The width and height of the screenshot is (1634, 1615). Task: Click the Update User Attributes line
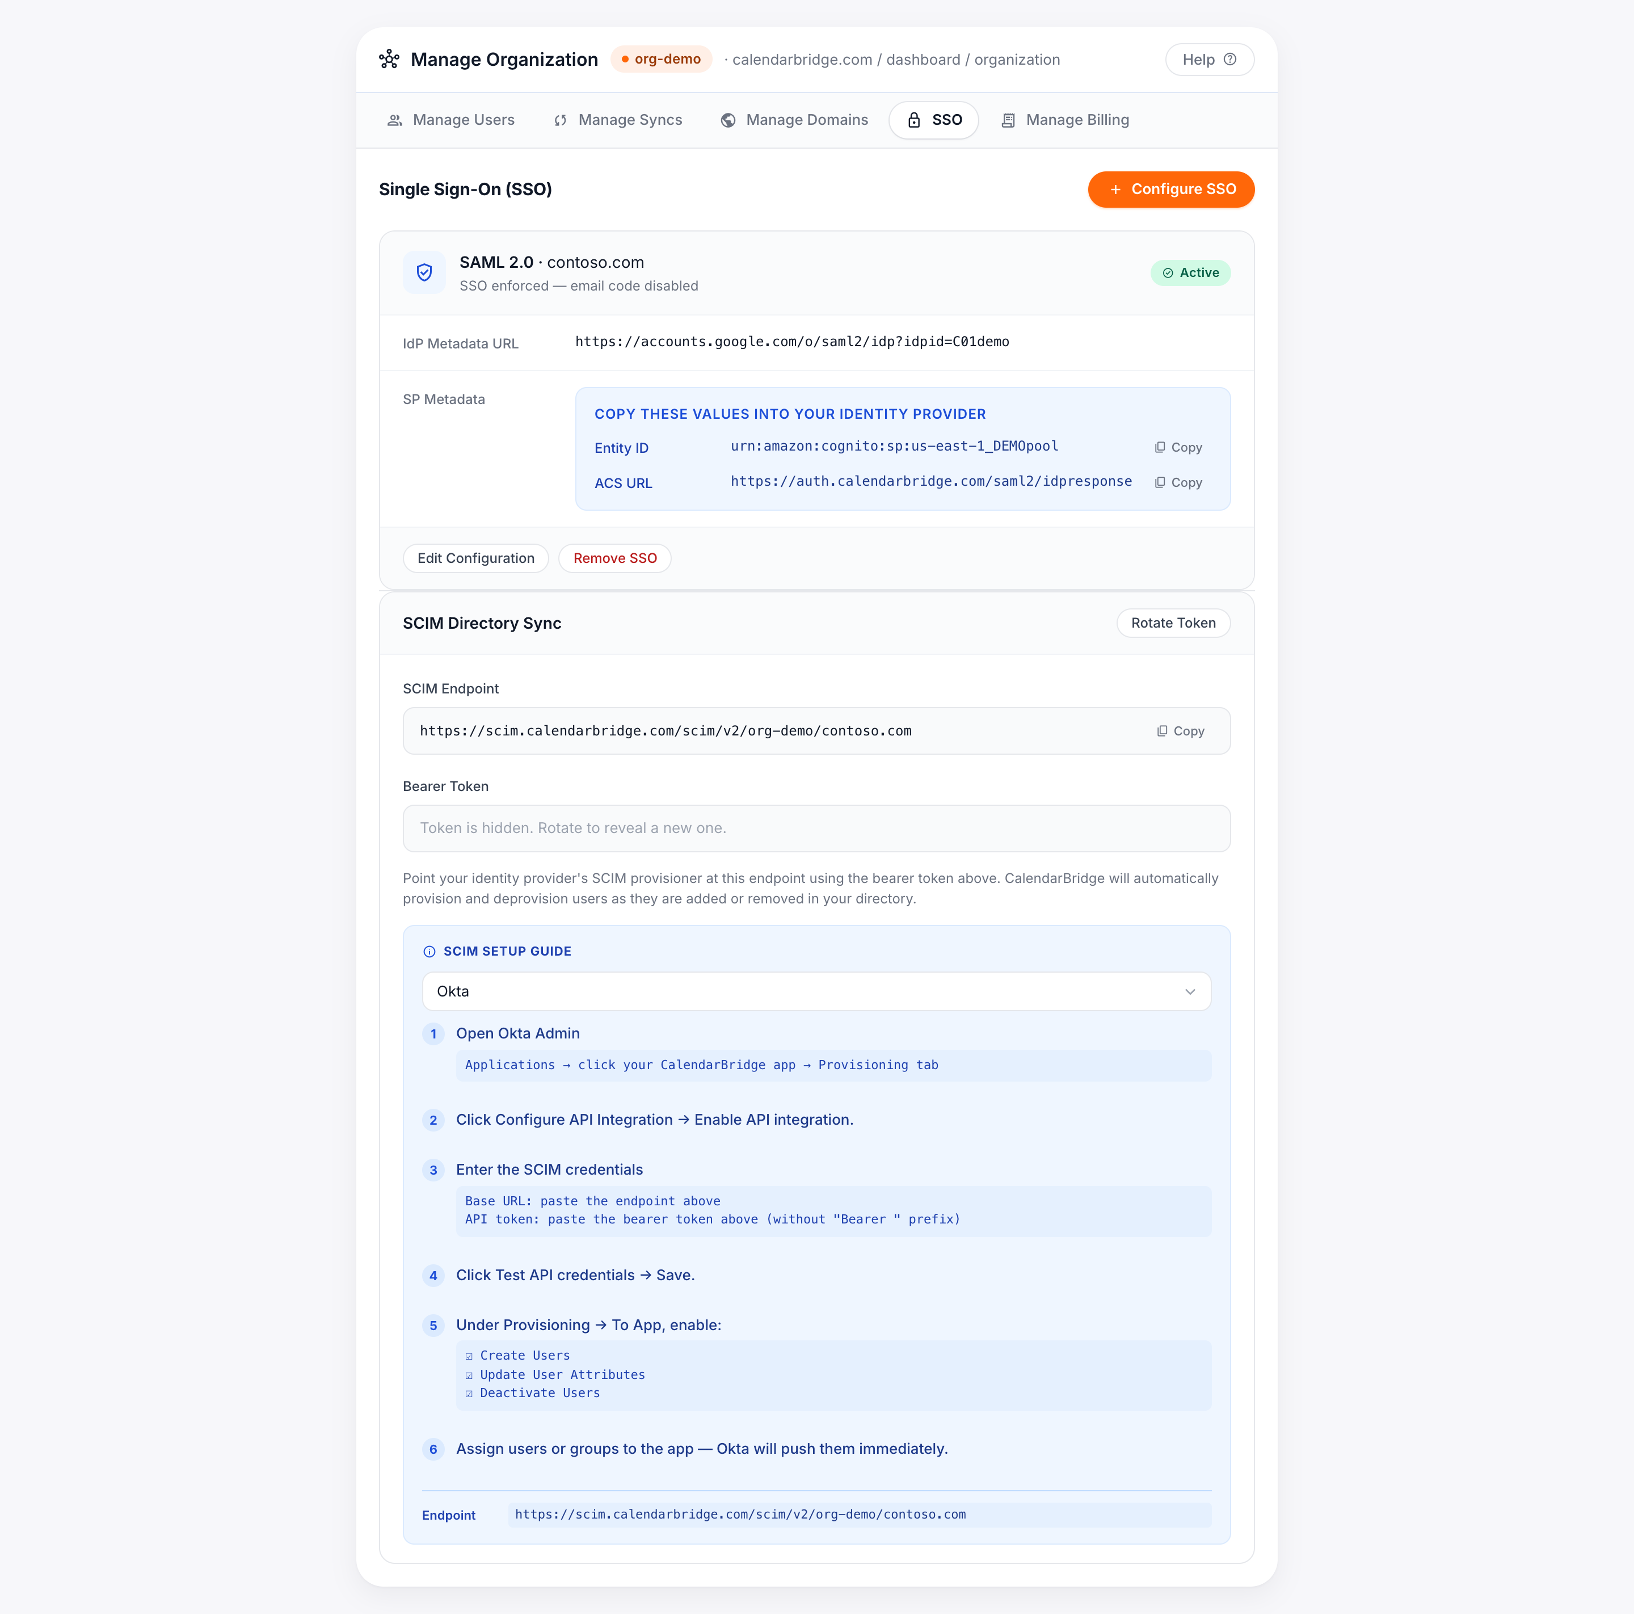tap(555, 1375)
